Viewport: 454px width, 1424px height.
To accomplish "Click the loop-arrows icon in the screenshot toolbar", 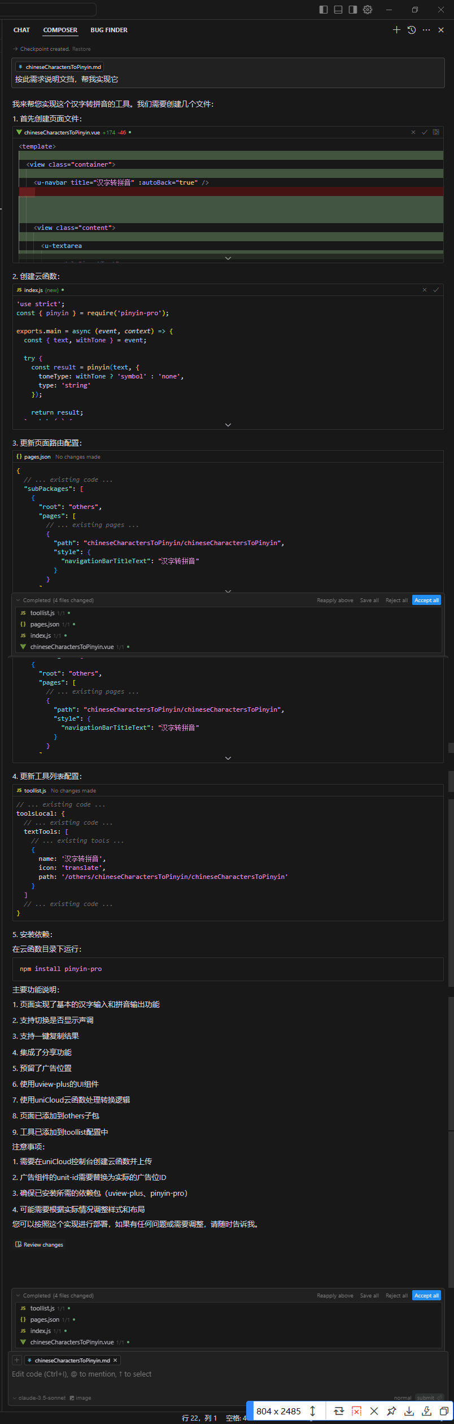I will 339,1411.
